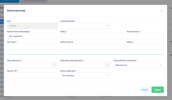This screenshot has width=172, height=100.
Task: Focus the Numer konta bankowego field
Action: (x=32, y=36)
